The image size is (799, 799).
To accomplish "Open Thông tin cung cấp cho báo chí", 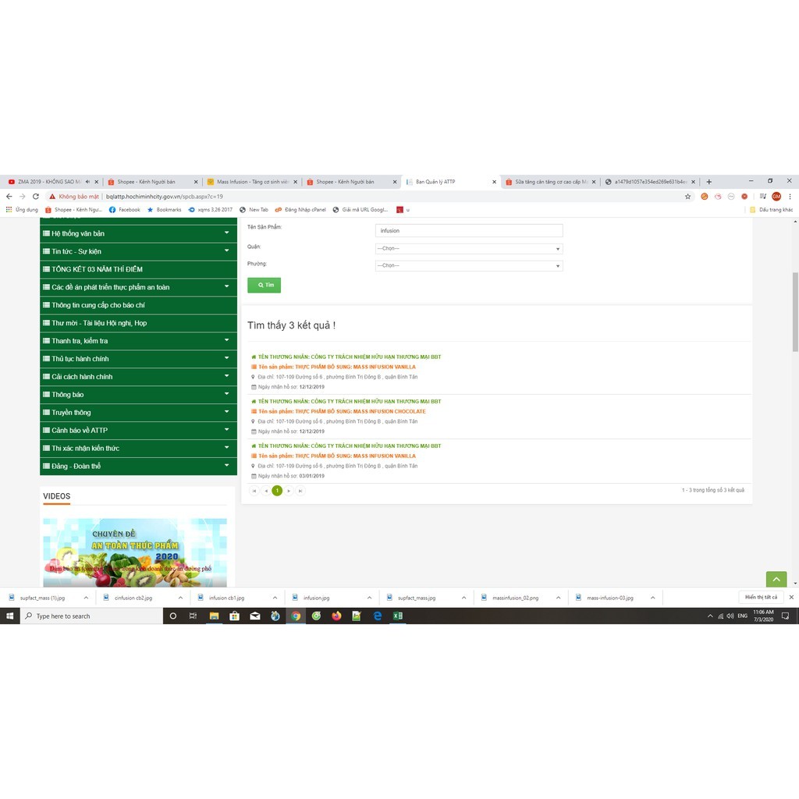I will pyautogui.click(x=138, y=305).
